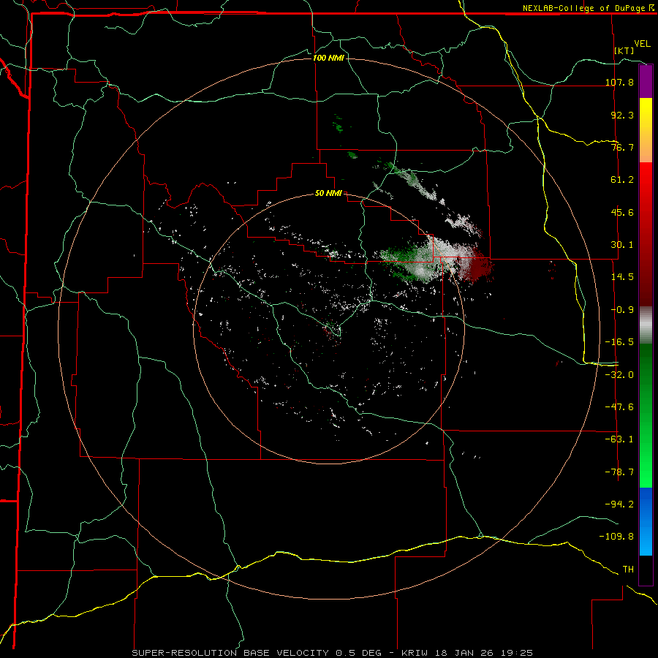Screen dimensions: 658x658
Task: Click the "VEL" legend title
Action: coord(642,44)
